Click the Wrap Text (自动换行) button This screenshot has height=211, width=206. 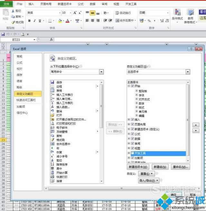(123, 13)
